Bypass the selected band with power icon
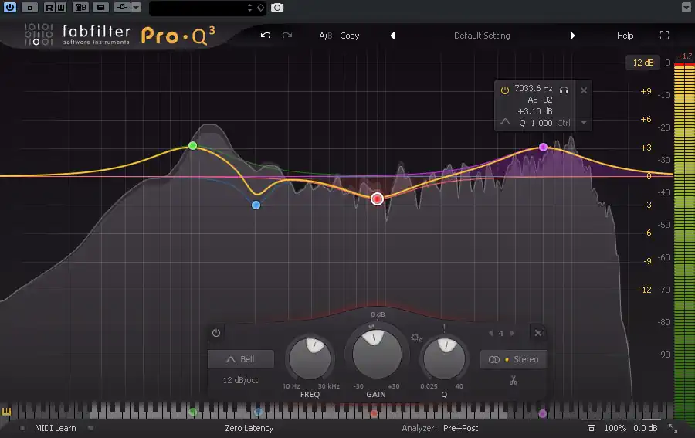Image resolution: width=695 pixels, height=438 pixels. coord(216,332)
